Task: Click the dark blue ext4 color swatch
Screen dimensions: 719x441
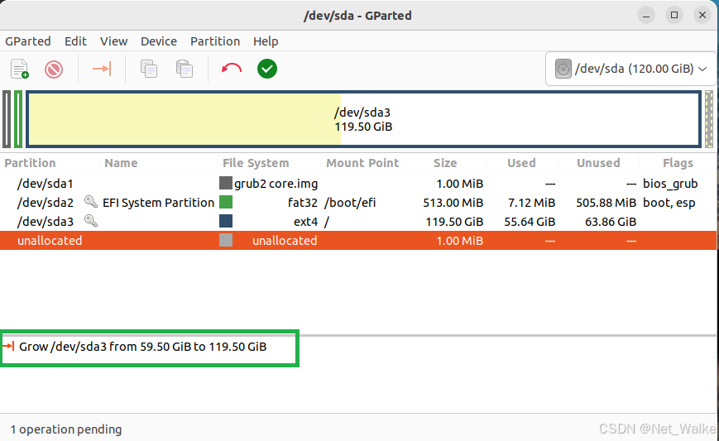Action: [x=226, y=221]
